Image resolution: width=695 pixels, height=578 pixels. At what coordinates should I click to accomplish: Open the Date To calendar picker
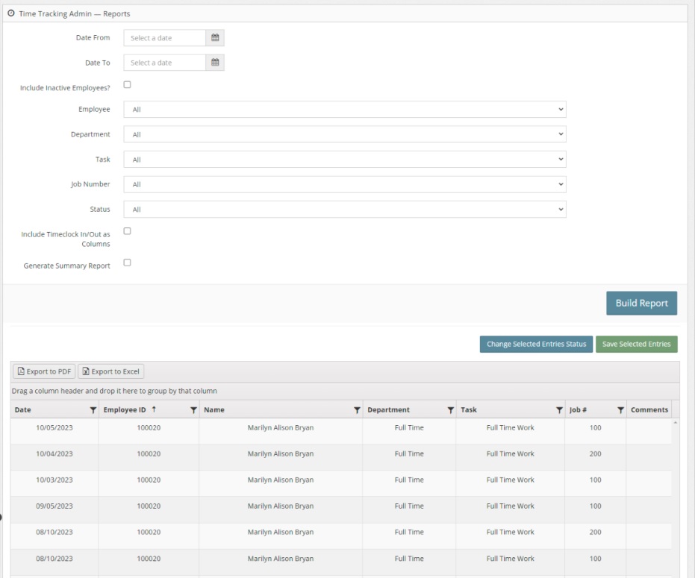pos(216,62)
